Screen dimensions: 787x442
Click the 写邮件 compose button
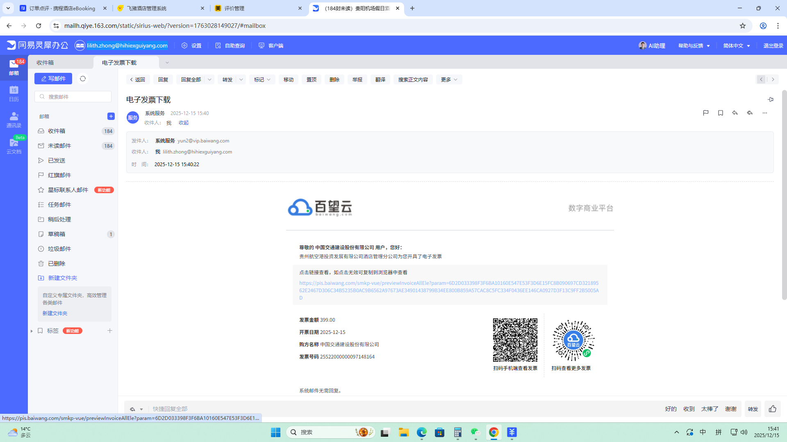53,79
